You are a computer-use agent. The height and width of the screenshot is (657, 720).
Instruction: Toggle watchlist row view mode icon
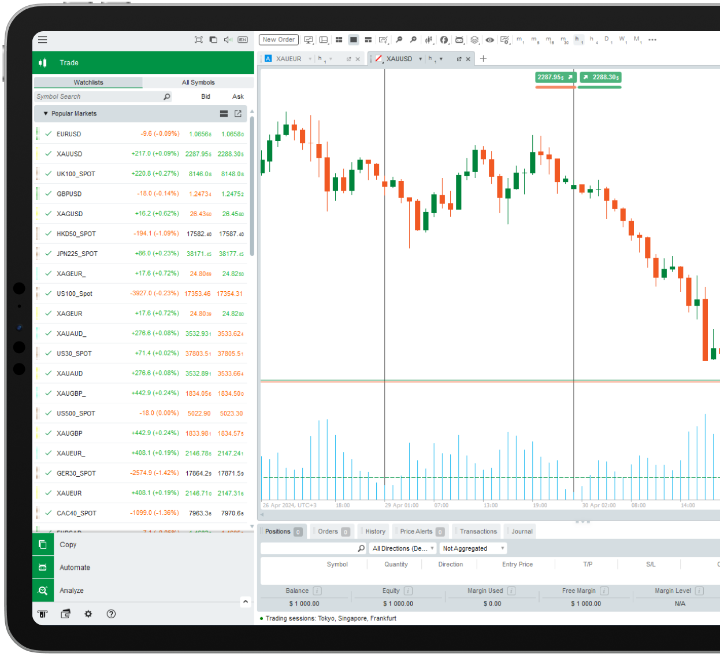point(224,114)
